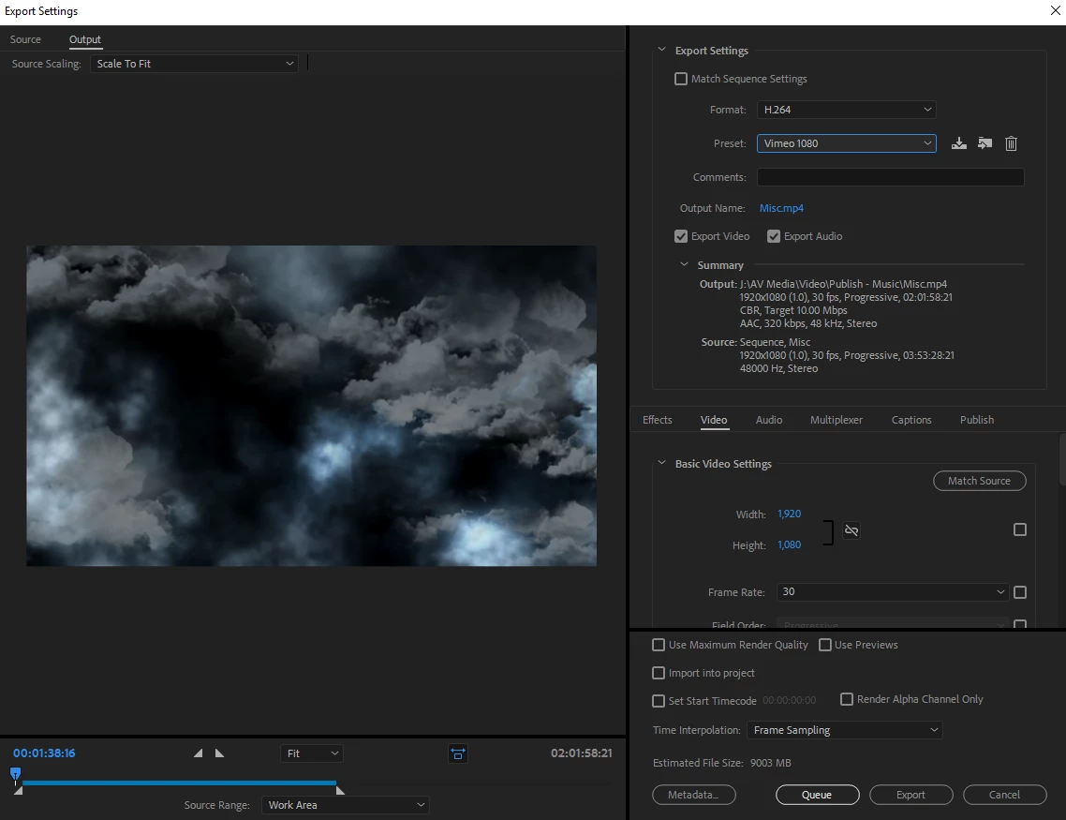The height and width of the screenshot is (820, 1066).
Task: Toggle the Frame Rate match source checkbox
Action: (1020, 592)
